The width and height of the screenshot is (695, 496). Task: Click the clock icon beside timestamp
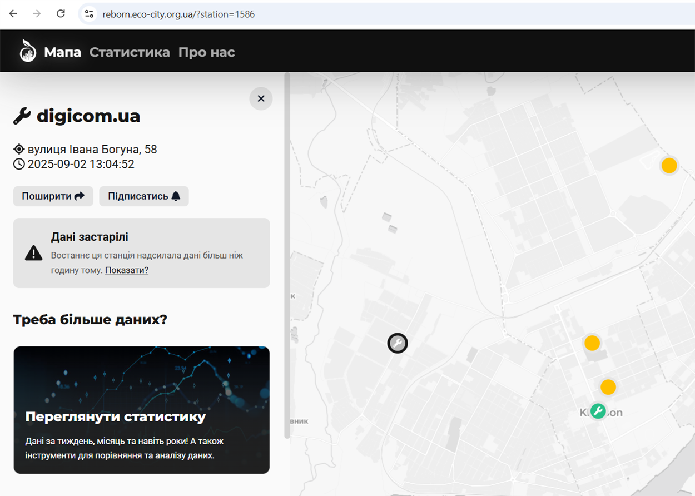tap(19, 164)
